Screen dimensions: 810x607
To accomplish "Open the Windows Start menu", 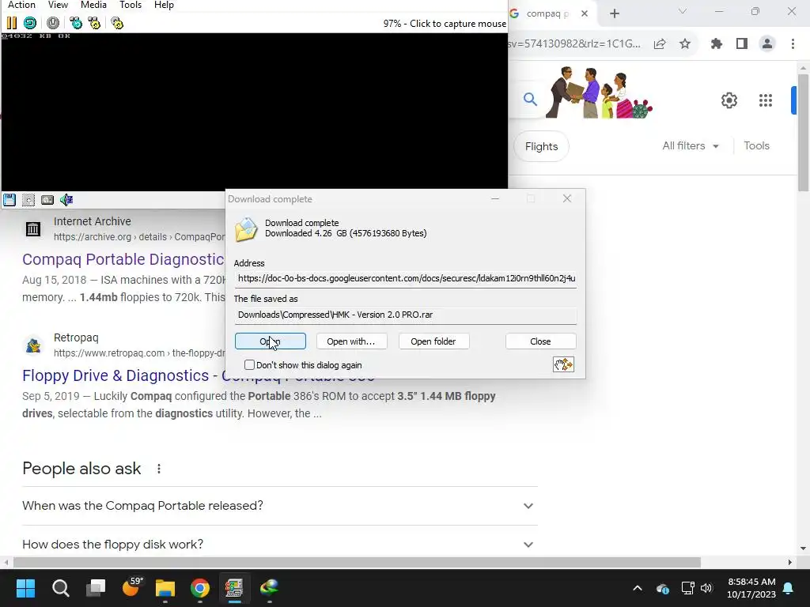I will pos(25,588).
